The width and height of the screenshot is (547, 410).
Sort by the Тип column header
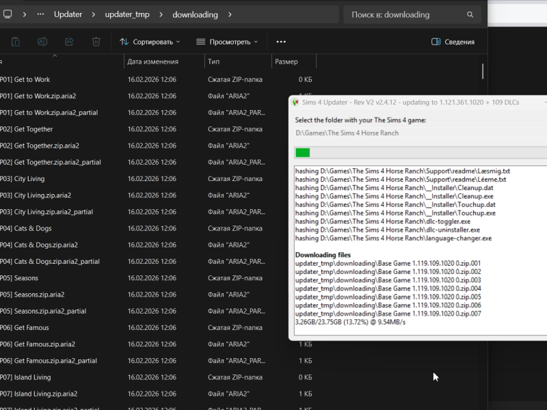pos(214,61)
